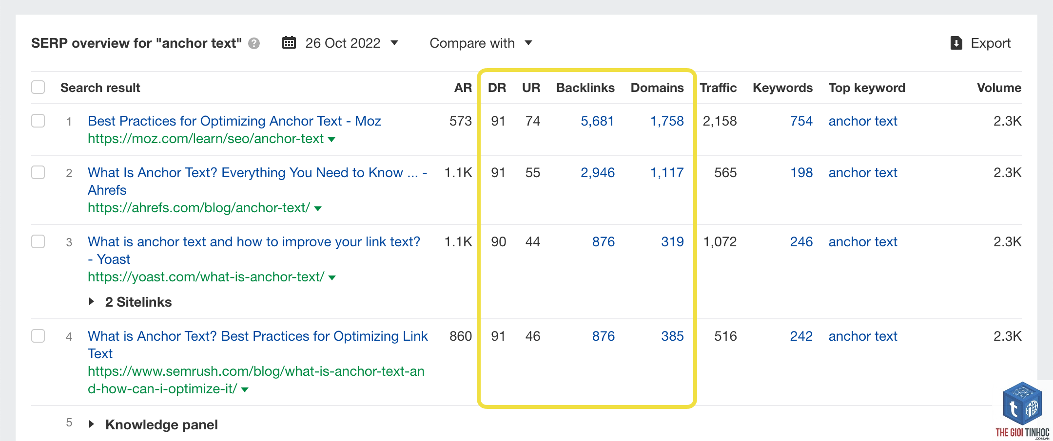1053x441 pixels.
Task: Check the box for the Ahrefs result
Action: point(38,172)
